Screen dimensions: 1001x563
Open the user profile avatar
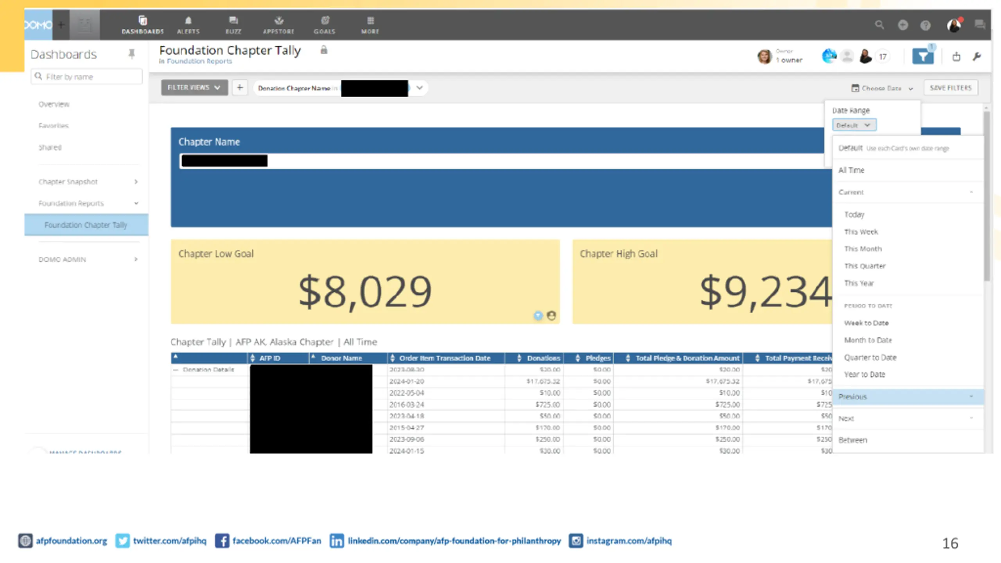point(954,25)
